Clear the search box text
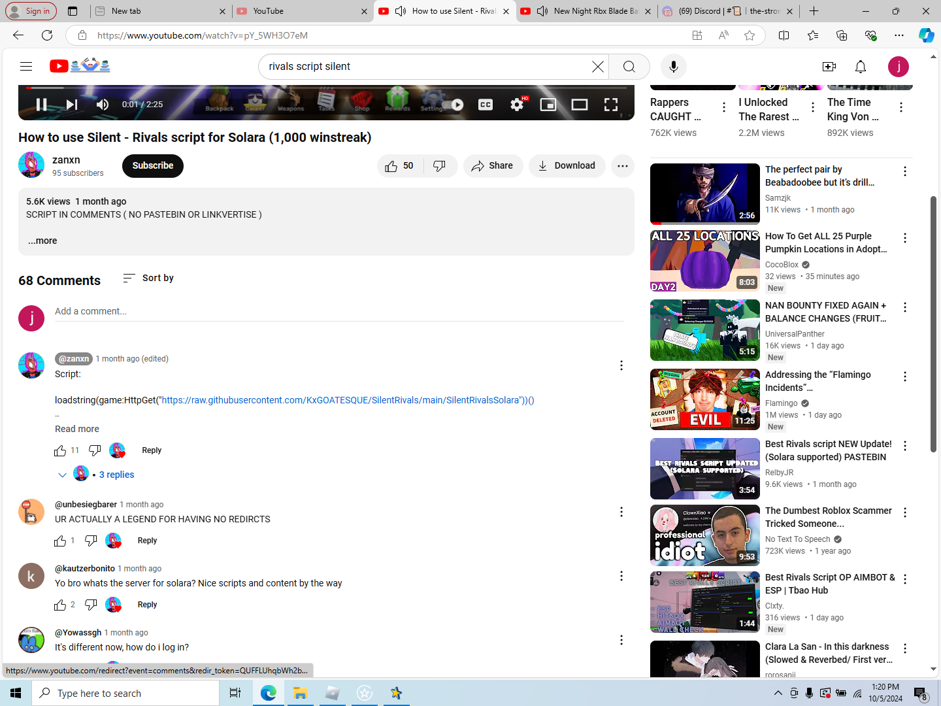This screenshot has height=706, width=941. click(x=597, y=67)
